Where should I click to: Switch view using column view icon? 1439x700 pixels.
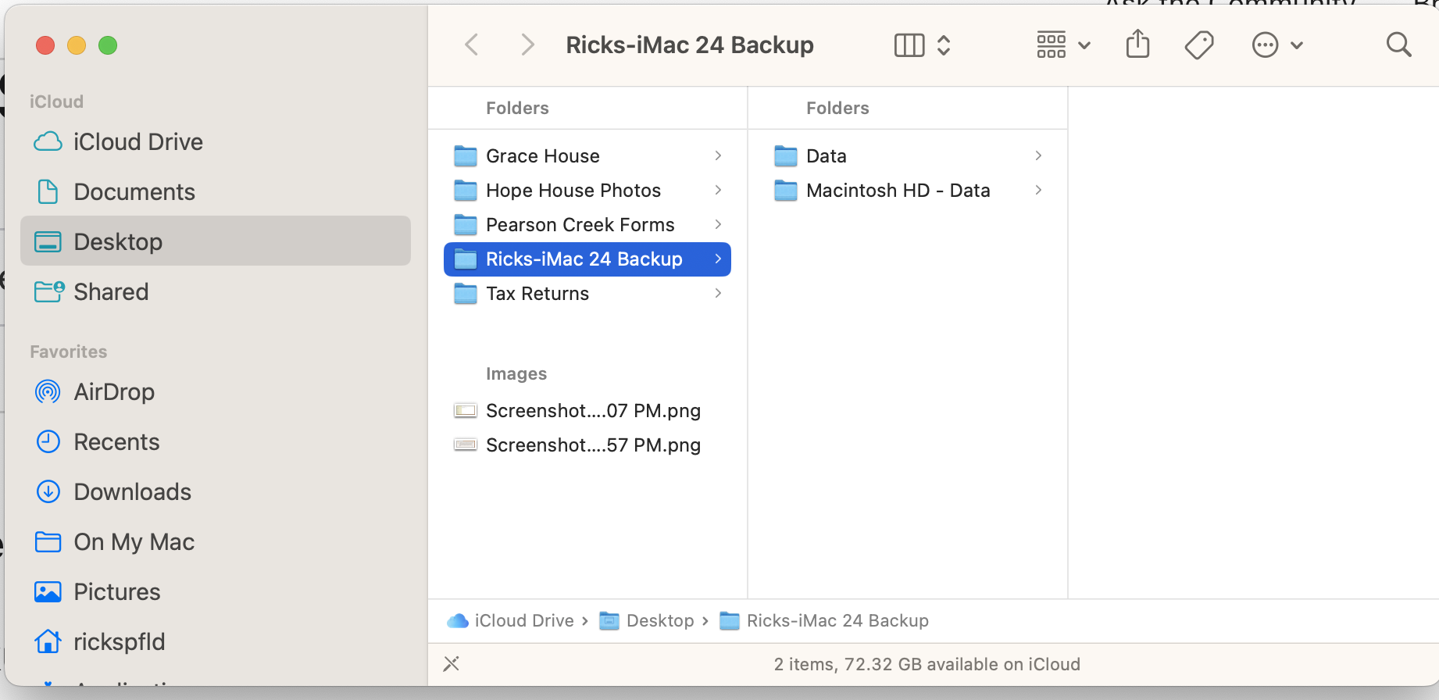tap(909, 45)
